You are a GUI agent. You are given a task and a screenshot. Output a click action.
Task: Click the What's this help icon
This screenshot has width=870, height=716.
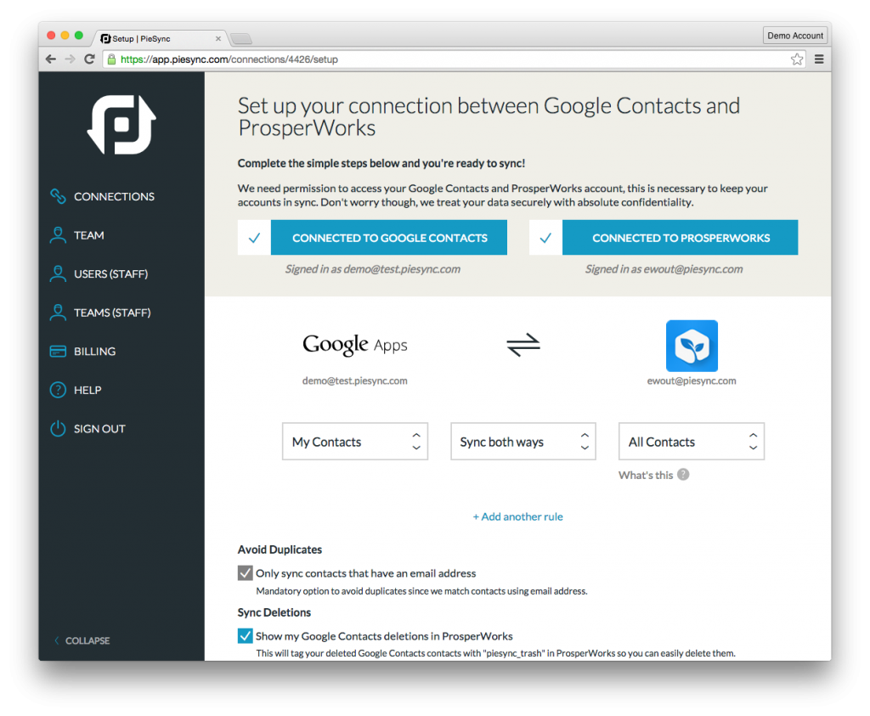[684, 475]
